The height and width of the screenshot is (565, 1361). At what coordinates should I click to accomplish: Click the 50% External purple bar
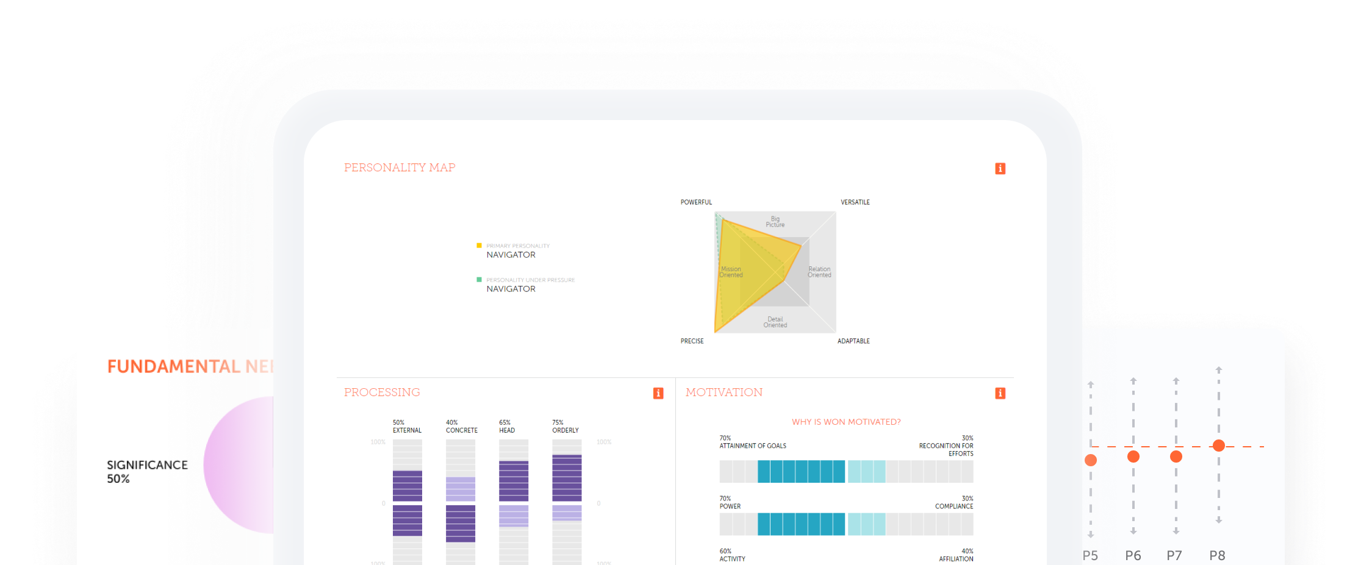pos(407,503)
